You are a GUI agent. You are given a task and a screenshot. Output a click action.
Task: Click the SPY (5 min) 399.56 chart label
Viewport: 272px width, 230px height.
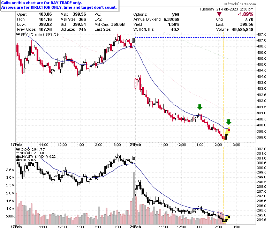(x=40, y=34)
